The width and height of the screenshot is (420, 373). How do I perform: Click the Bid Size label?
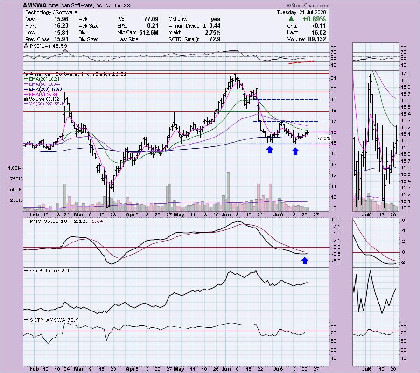(x=88, y=39)
